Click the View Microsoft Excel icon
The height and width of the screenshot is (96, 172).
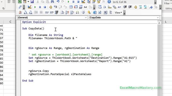click(20, 2)
